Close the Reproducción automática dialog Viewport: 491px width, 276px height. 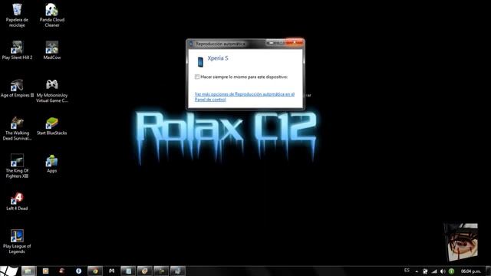295,42
